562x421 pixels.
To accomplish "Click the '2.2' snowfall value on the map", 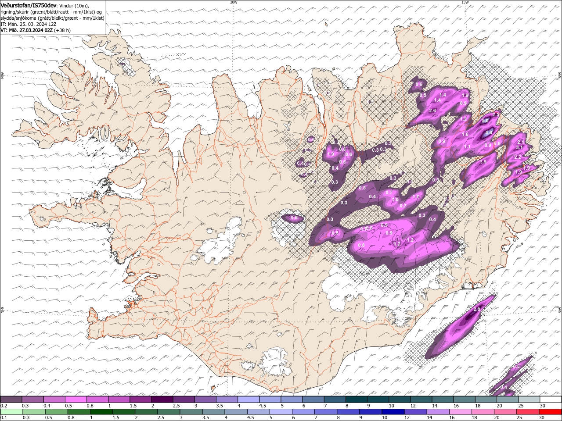I will 518,157.
